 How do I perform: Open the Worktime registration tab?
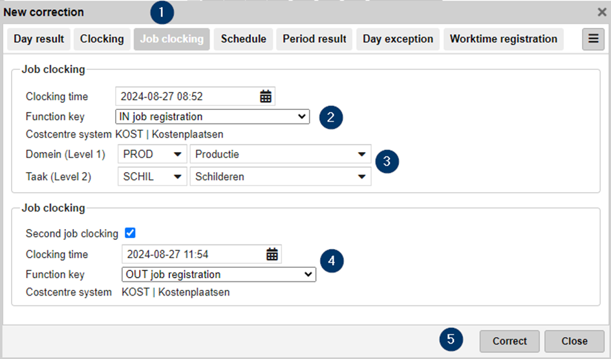coord(503,39)
